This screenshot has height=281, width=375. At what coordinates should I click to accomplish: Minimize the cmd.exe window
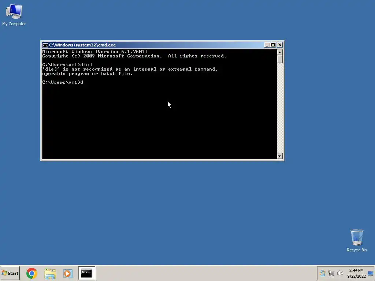pyautogui.click(x=267, y=45)
